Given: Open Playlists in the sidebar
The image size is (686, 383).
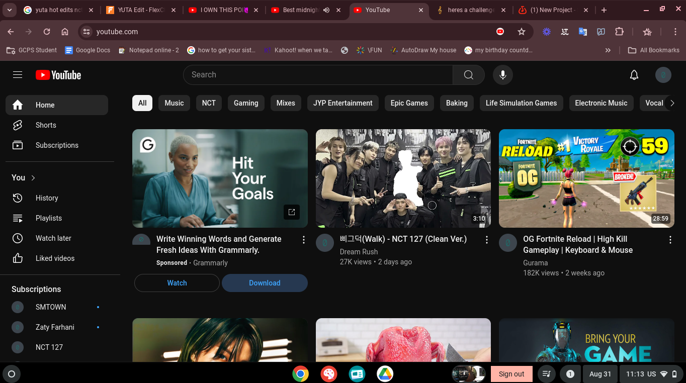Looking at the screenshot, I should point(57,218).
